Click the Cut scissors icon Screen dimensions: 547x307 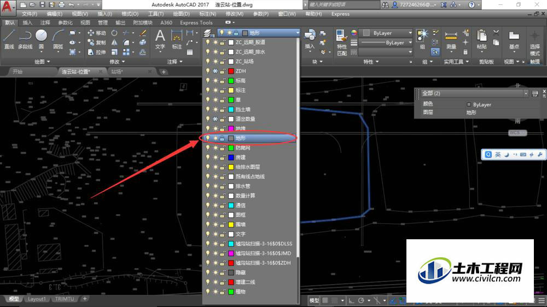496,33
